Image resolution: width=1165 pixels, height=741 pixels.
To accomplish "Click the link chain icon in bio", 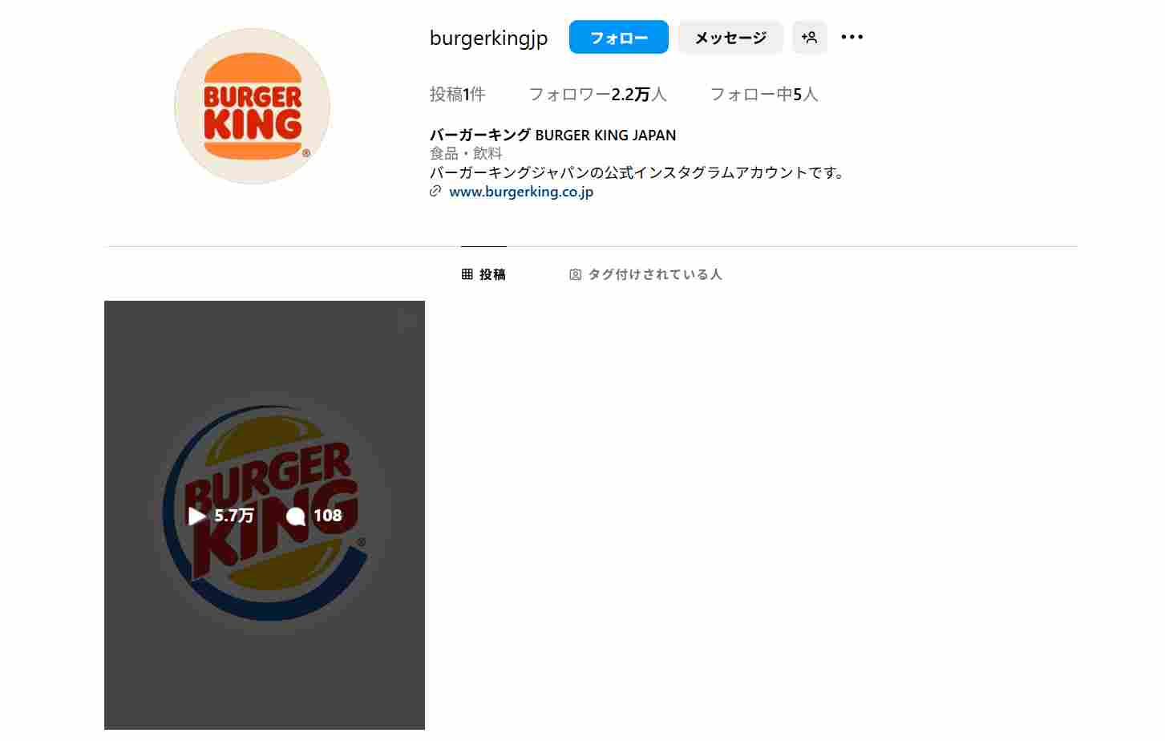I will pyautogui.click(x=435, y=191).
